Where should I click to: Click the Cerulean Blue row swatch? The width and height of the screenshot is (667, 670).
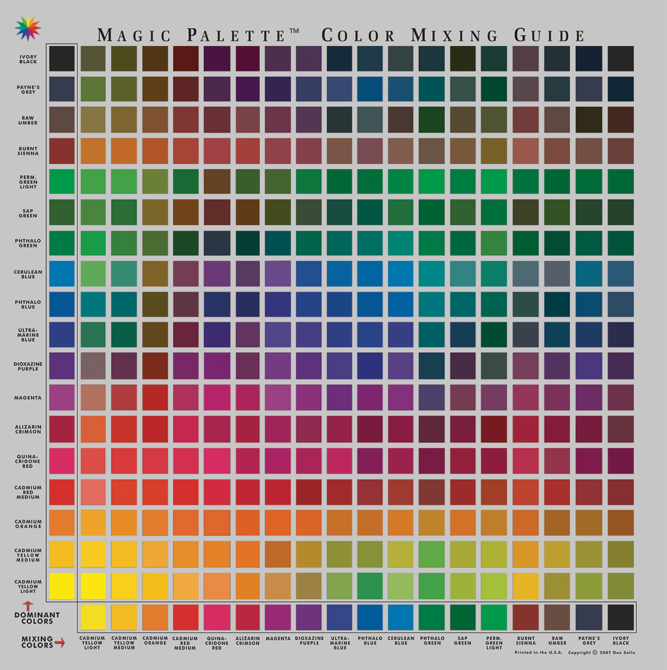[61, 273]
